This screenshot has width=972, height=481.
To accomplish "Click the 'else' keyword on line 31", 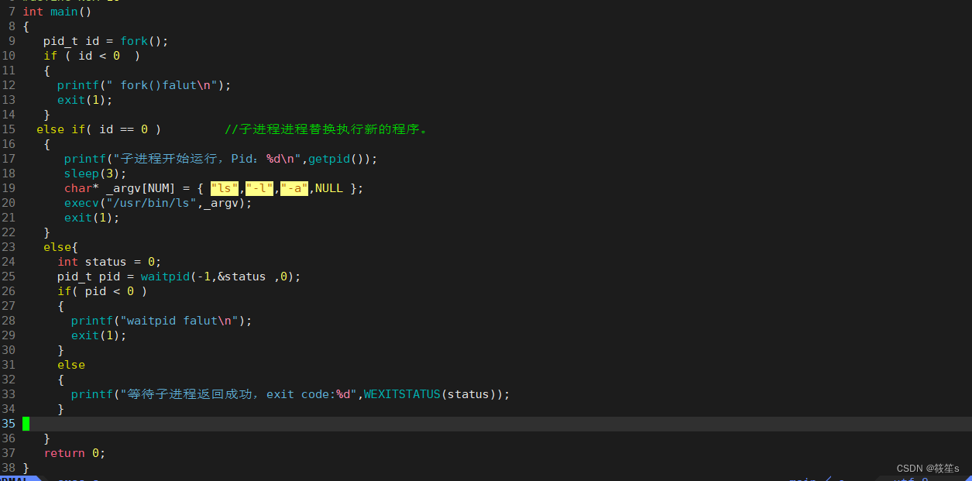I will tap(71, 365).
